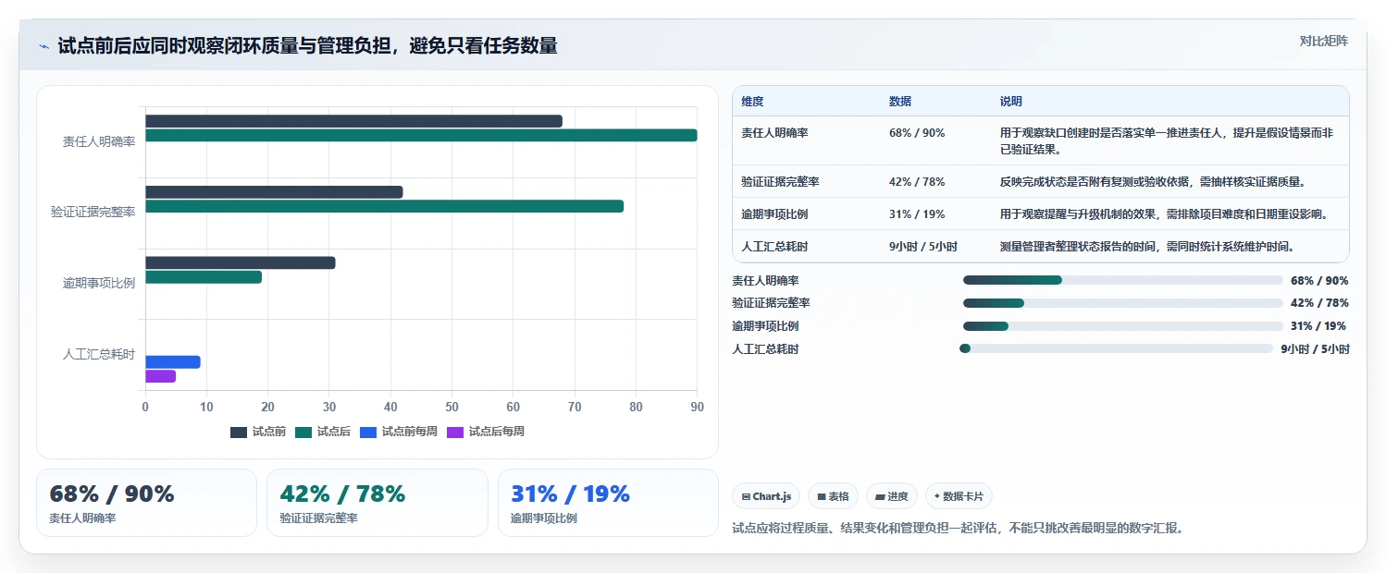Image resolution: width=1386 pixels, height=573 pixels.
Task: Click the 逾期事项比例 progress bar
Action: [x=1123, y=326]
